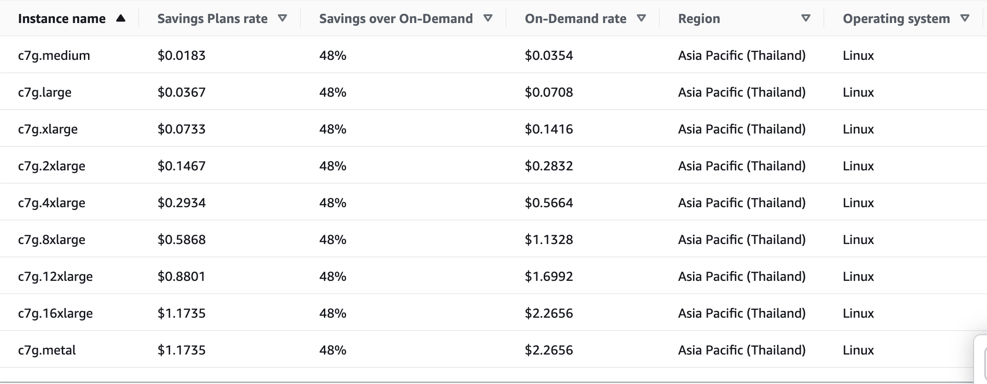Click Linux in the c7g.large row
Screen dimensions: 987x384
[858, 92]
